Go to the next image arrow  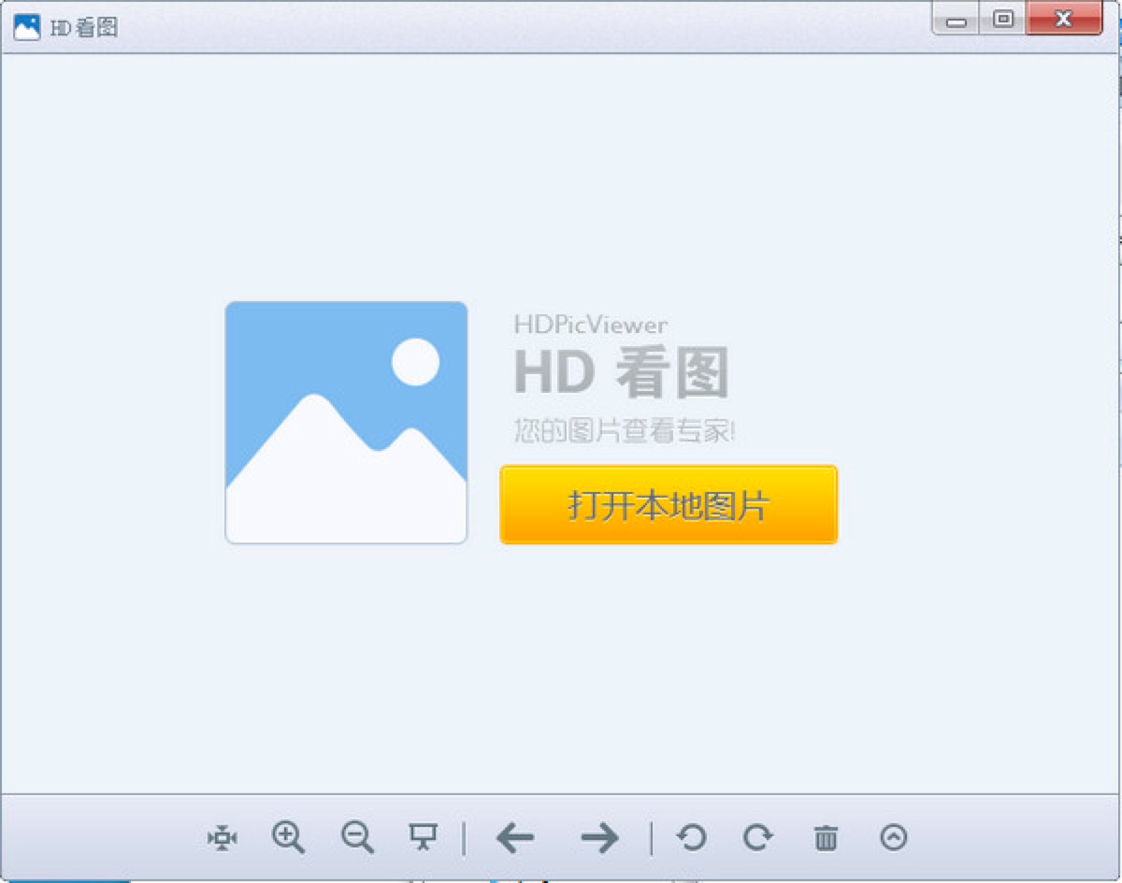(599, 837)
